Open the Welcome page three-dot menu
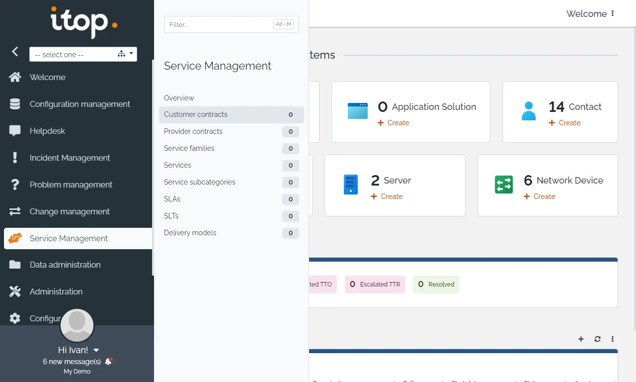 (x=613, y=13)
